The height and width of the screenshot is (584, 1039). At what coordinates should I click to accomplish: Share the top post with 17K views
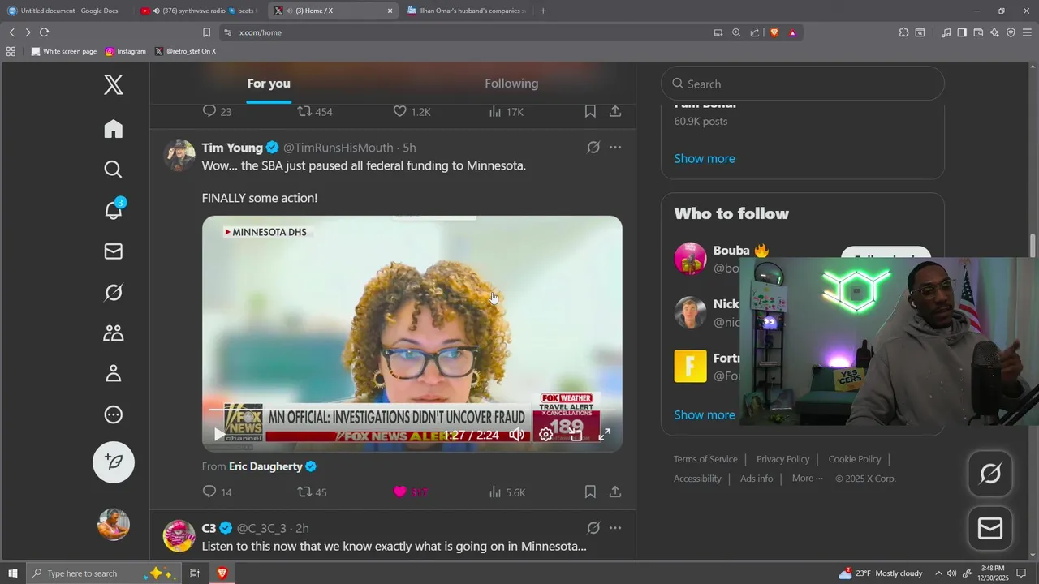coord(615,111)
